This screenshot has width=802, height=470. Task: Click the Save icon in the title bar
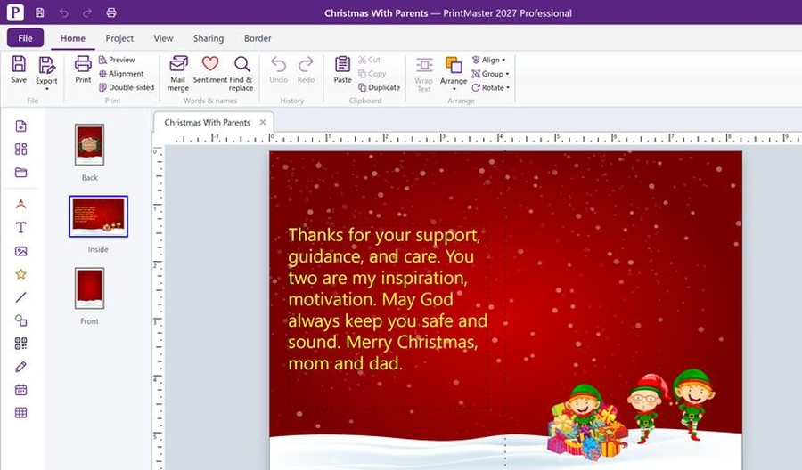click(x=40, y=12)
